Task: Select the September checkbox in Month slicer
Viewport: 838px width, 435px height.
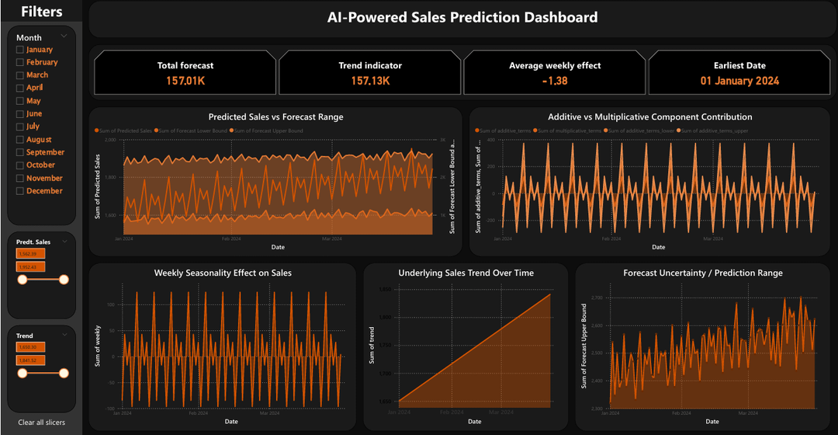Action: click(x=19, y=152)
